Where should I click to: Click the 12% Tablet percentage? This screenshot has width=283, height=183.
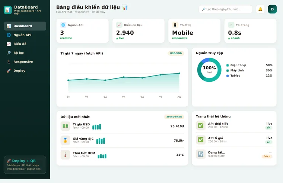tap(269, 76)
